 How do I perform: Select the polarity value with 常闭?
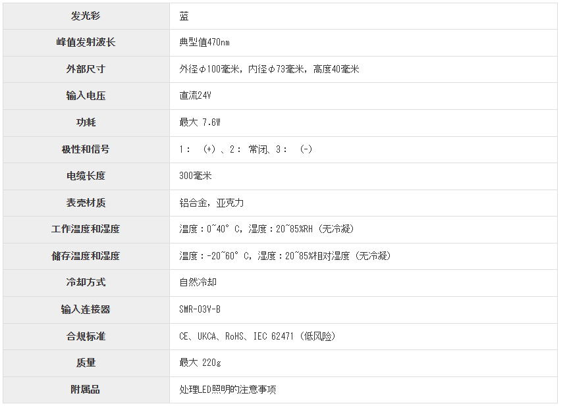246,149
